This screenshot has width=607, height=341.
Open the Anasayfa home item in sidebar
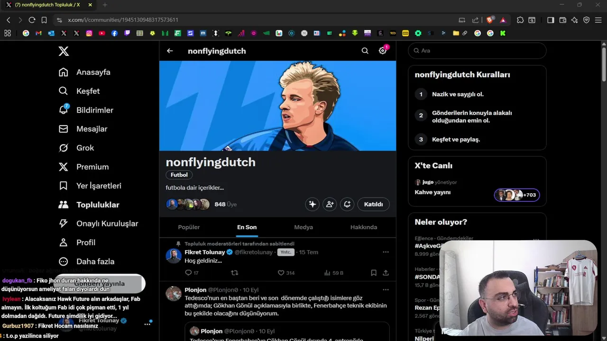pos(84,72)
